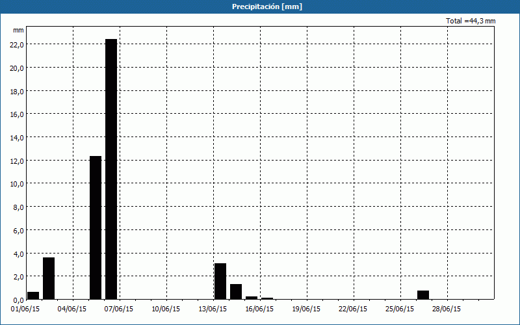Select the tall bar between 04/06/15 and 07/06/15
The height and width of the screenshot is (325, 520).
[96, 227]
